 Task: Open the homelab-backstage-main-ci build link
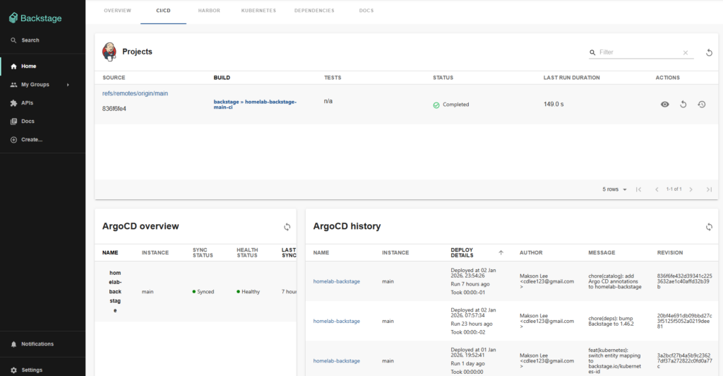[x=255, y=105]
